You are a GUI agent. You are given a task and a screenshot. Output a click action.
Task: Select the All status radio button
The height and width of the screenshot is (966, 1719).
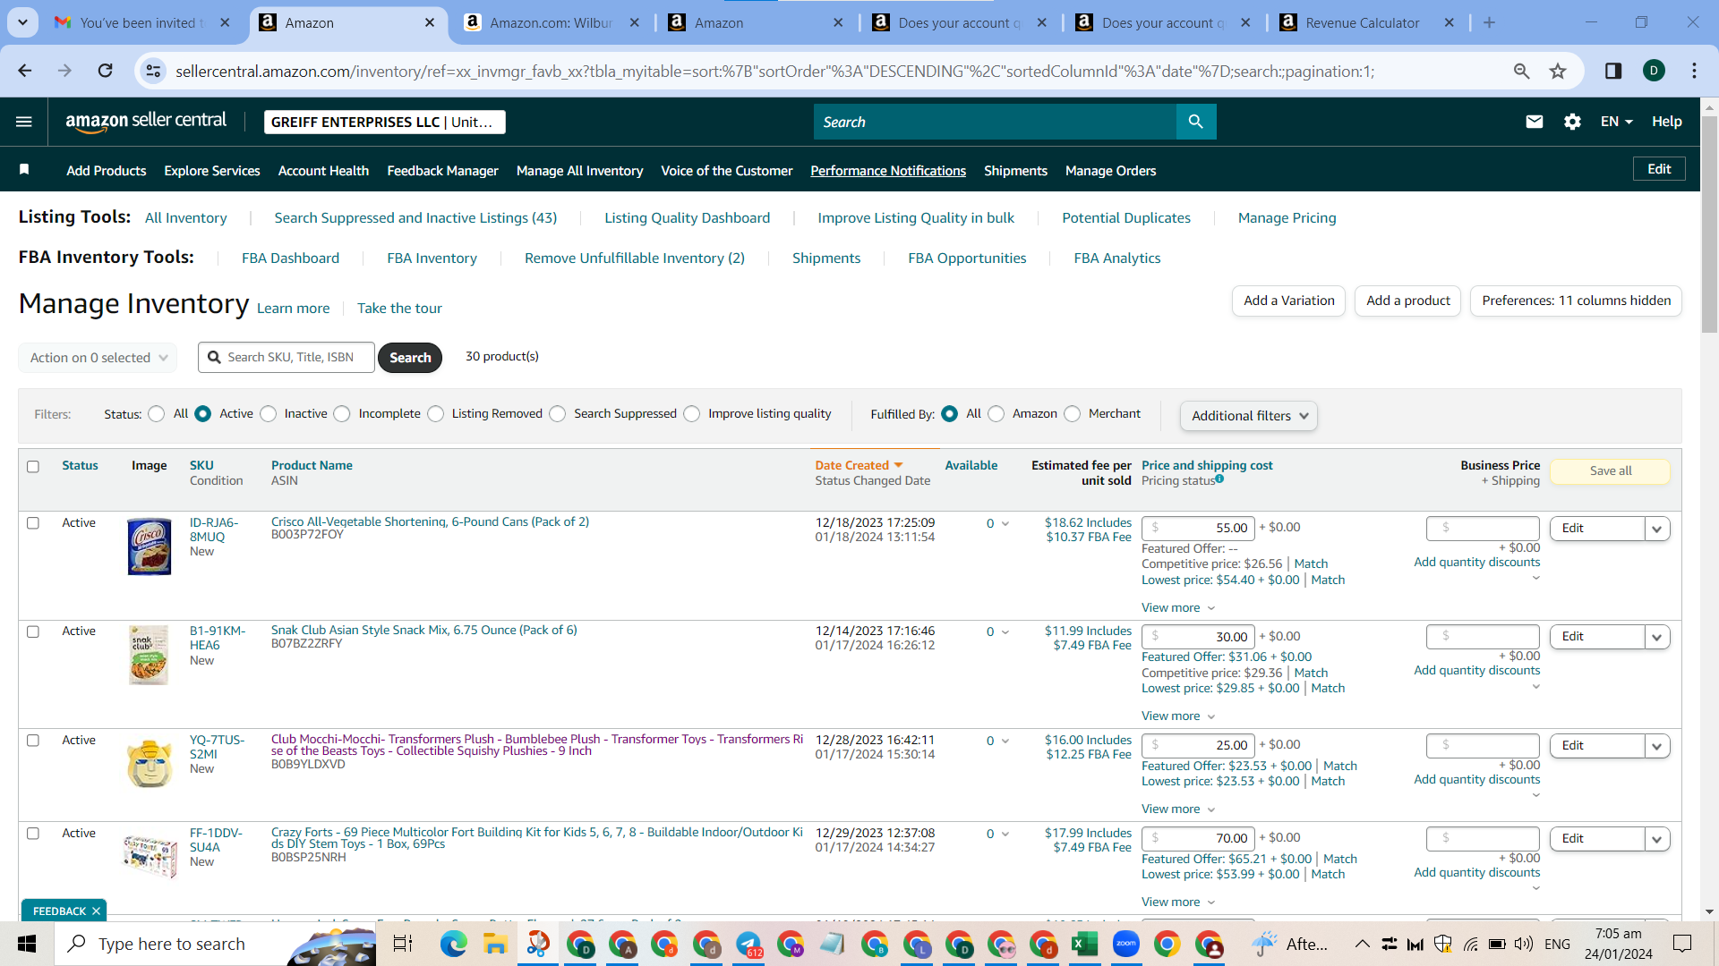[x=157, y=414]
